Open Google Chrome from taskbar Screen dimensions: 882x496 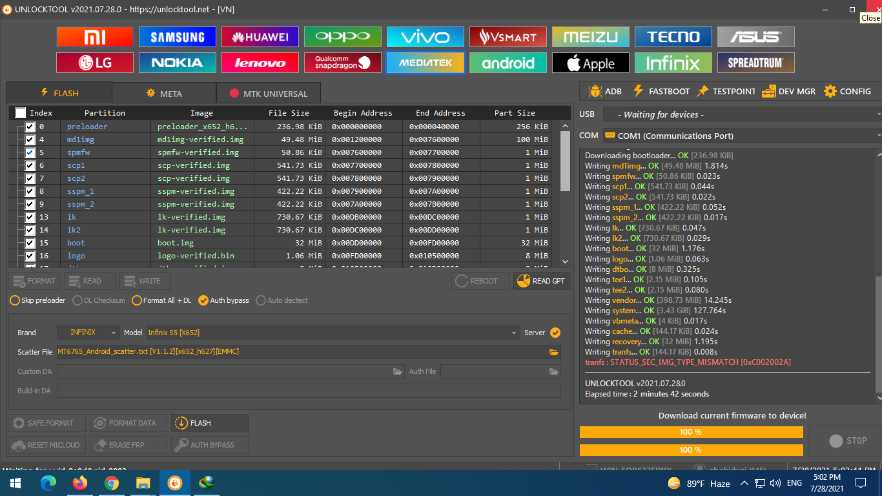coord(112,482)
